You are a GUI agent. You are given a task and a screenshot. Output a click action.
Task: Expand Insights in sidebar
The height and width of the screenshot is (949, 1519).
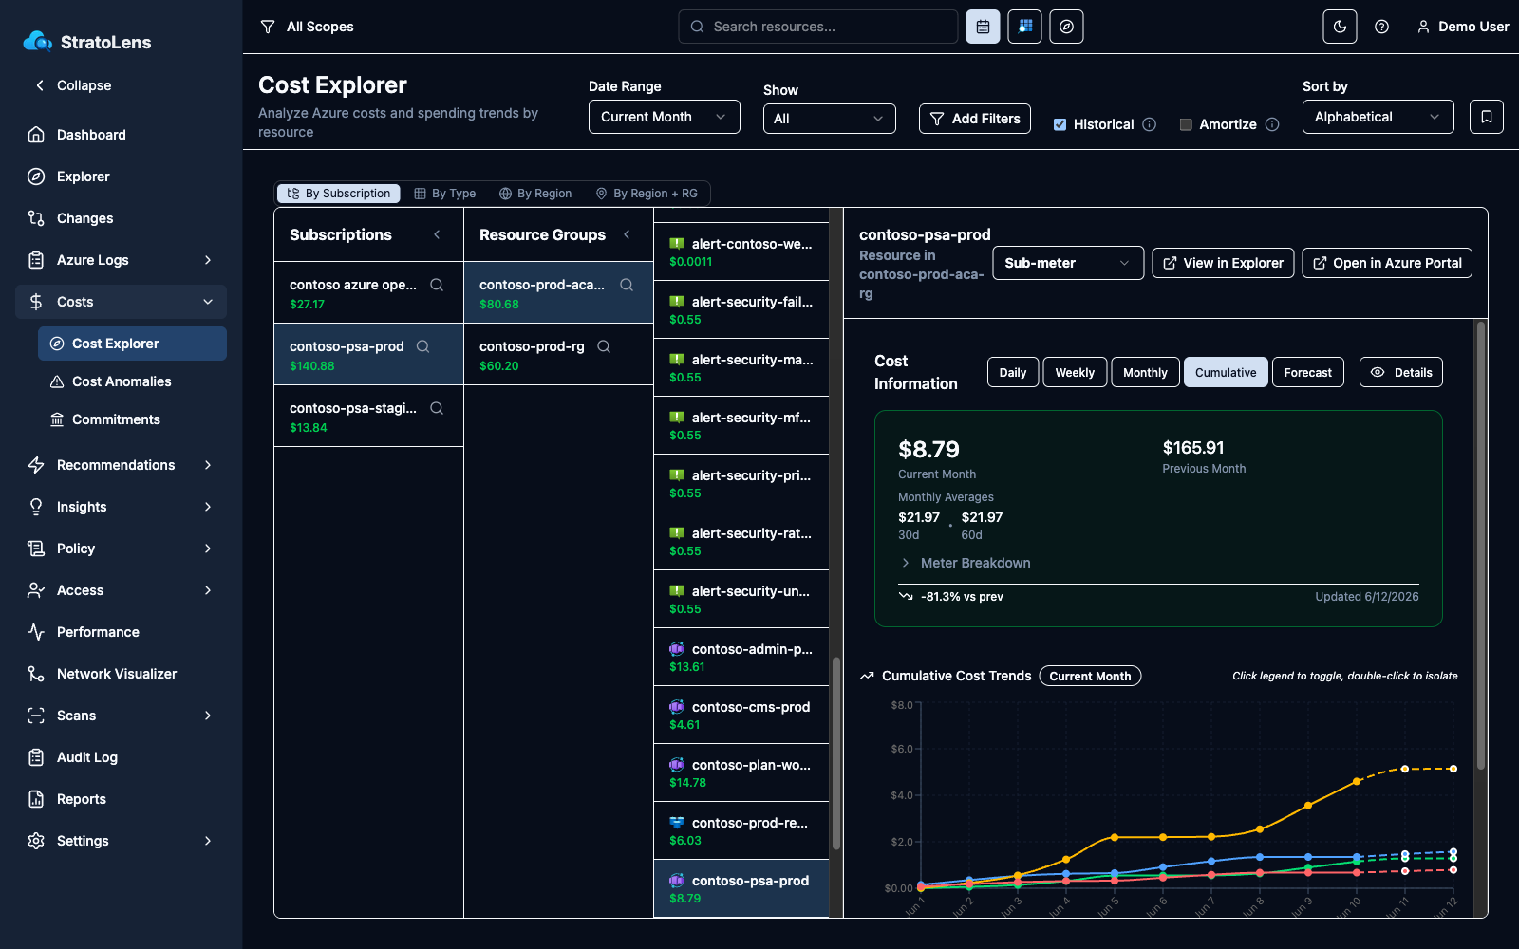[122, 507]
